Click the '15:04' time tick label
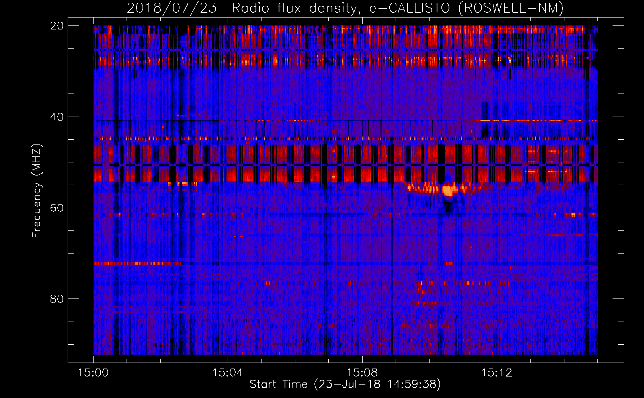 [228, 373]
